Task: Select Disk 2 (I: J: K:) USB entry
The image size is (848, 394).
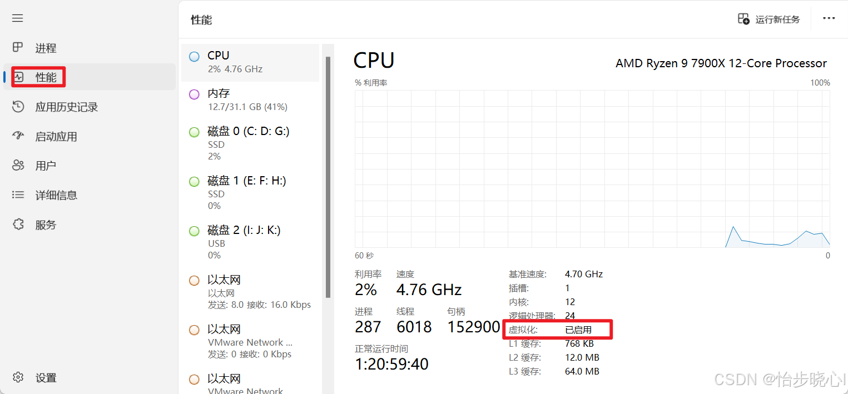Action: click(250, 242)
